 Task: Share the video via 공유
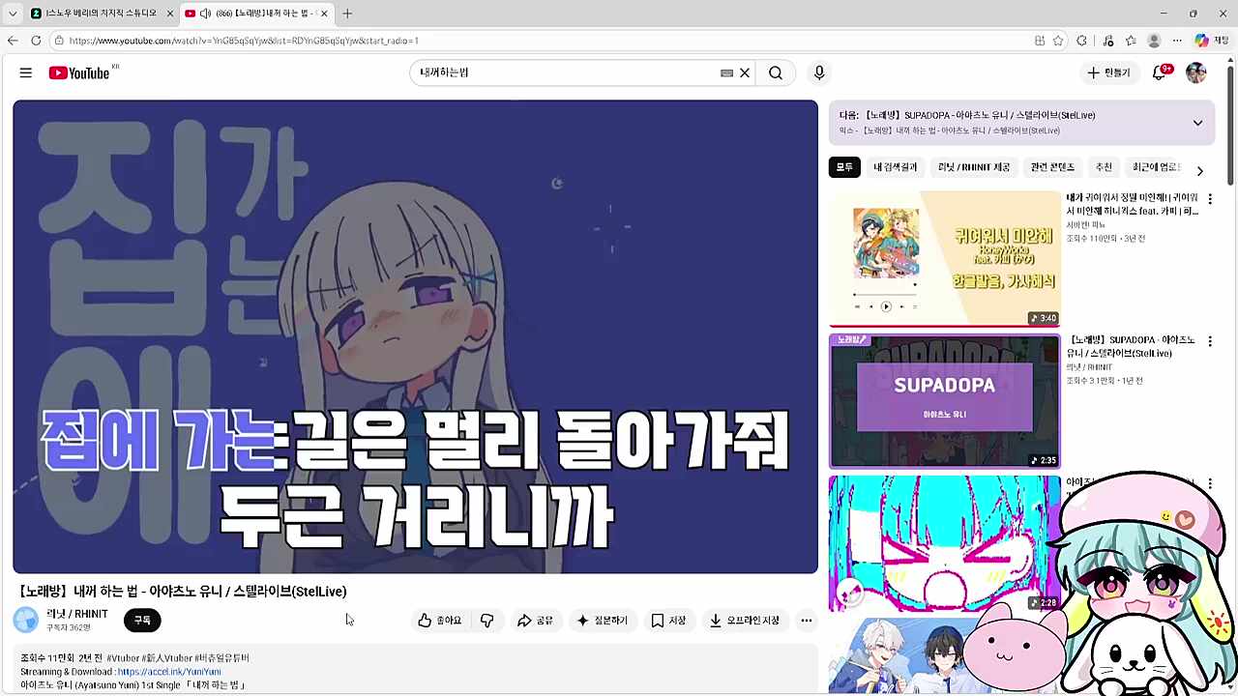tap(535, 621)
